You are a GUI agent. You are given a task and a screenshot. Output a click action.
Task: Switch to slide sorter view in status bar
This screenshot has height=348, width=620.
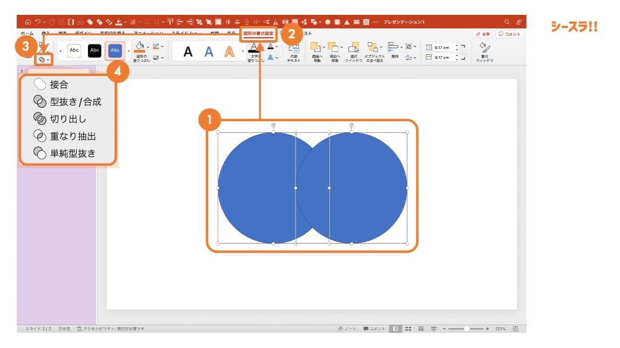point(408,329)
